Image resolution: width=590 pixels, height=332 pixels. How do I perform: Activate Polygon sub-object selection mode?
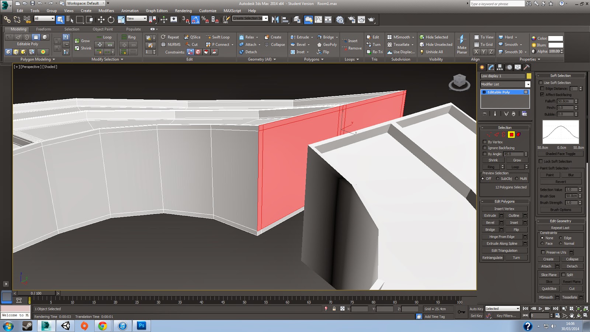click(x=511, y=135)
